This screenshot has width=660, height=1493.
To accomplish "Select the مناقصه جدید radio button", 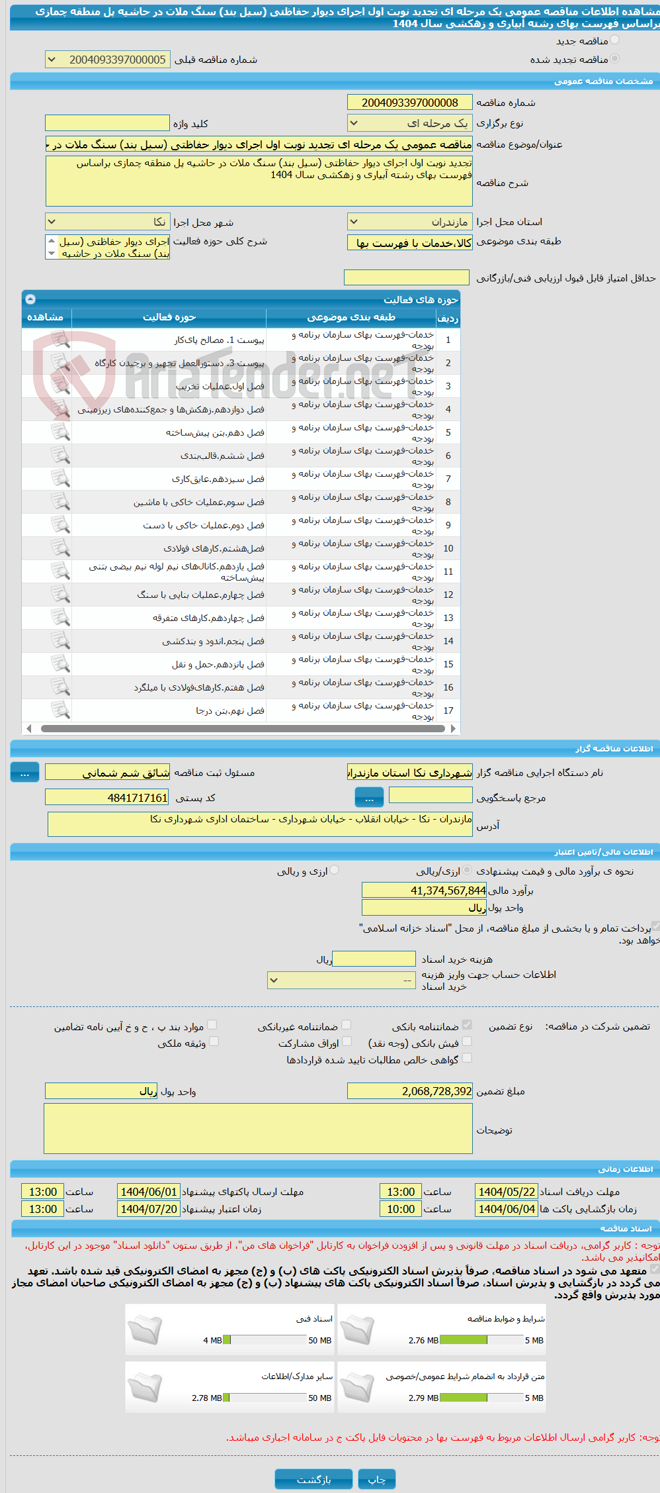I will tap(615, 40).
